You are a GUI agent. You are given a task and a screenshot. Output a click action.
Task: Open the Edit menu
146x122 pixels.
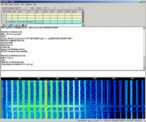pyautogui.click(x=6, y=4)
